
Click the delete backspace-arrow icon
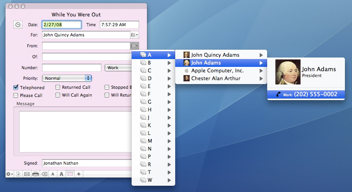tap(44, 174)
